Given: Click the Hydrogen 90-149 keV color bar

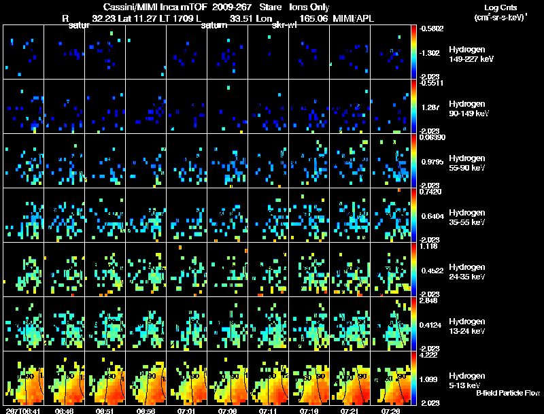Looking at the screenshot, I should pos(413,107).
